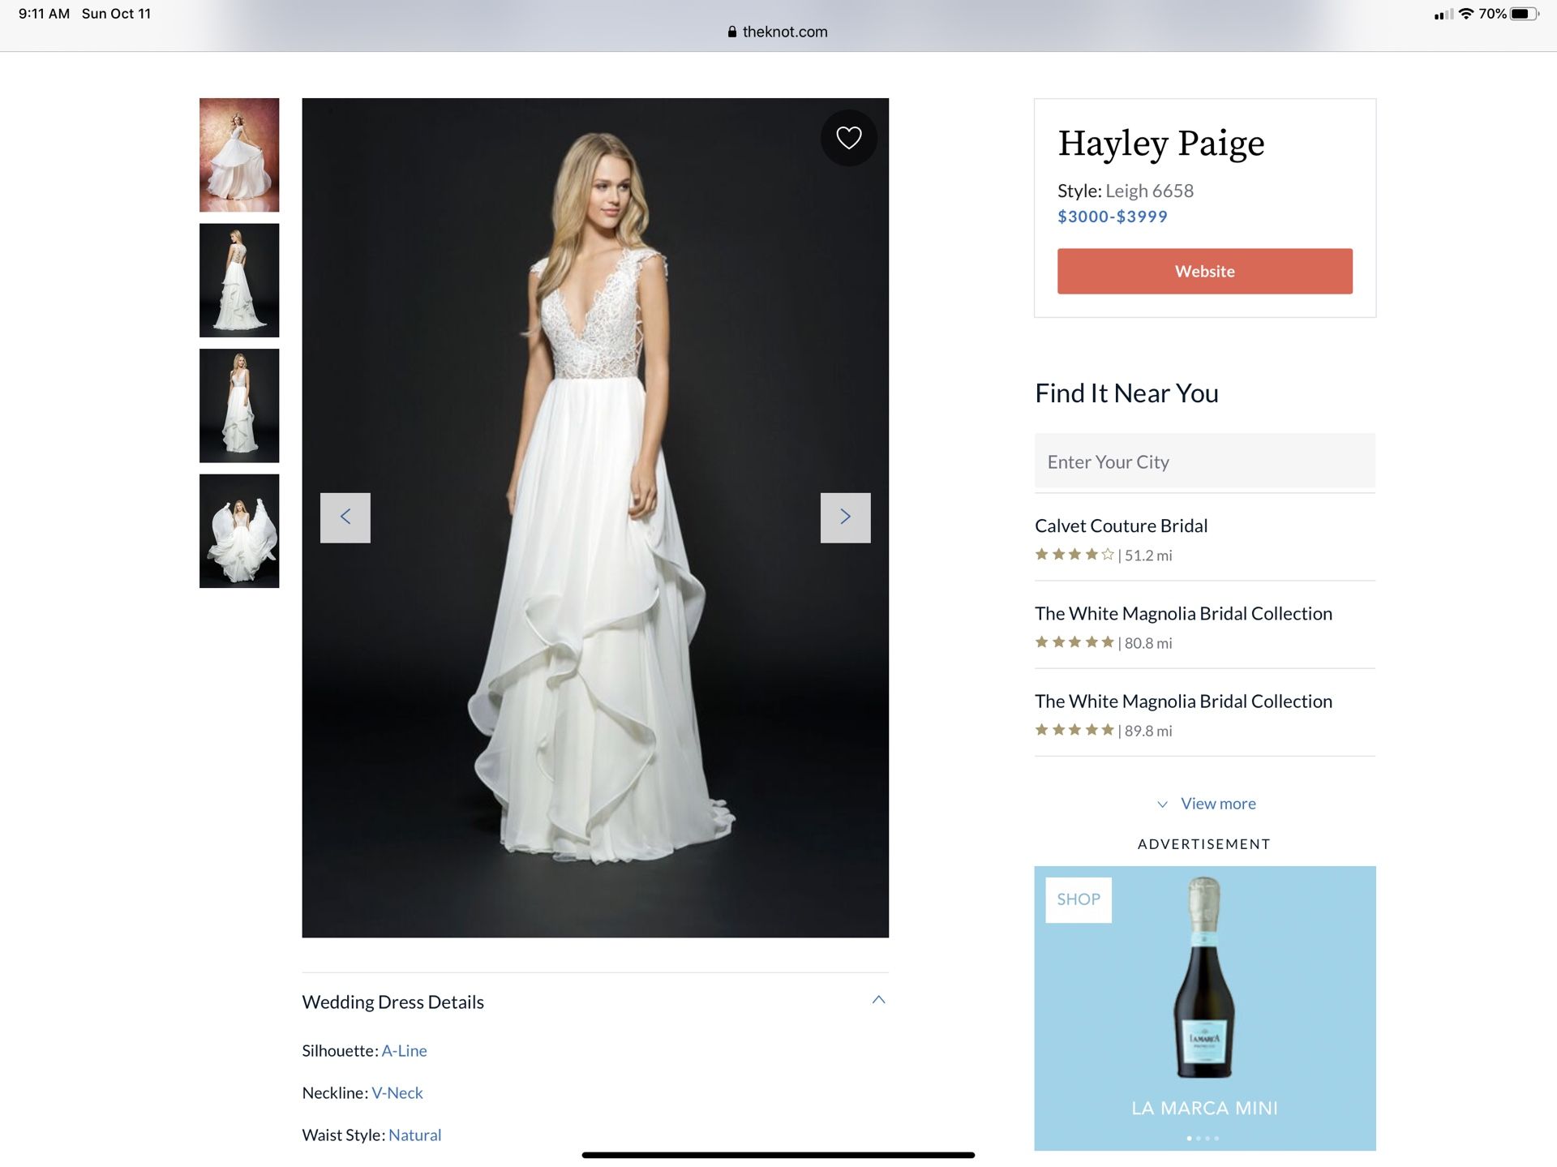This screenshot has width=1557, height=1167.
Task: Click the Wi-Fi icon in the status bar
Action: pos(1465,13)
